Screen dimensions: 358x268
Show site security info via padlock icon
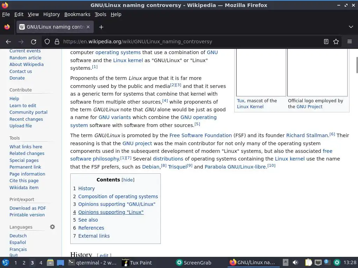click(x=57, y=42)
